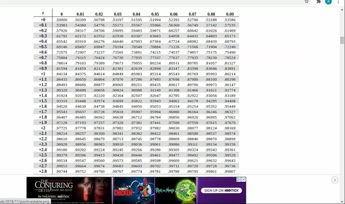Screen dimensions: 345x204
Task: Open the profile avatar labeled A
Action: click(328, 2)
